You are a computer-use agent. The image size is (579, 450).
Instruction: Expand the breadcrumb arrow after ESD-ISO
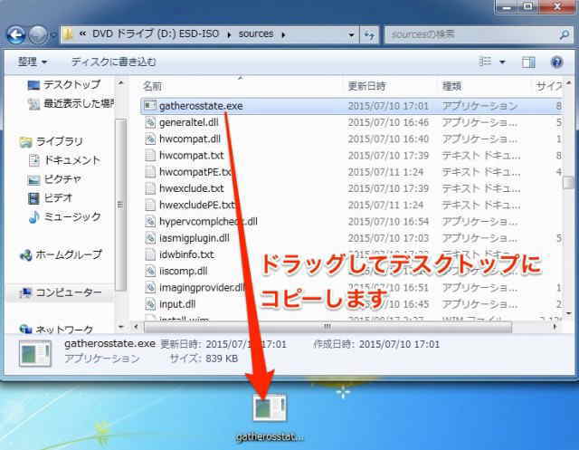click(229, 34)
